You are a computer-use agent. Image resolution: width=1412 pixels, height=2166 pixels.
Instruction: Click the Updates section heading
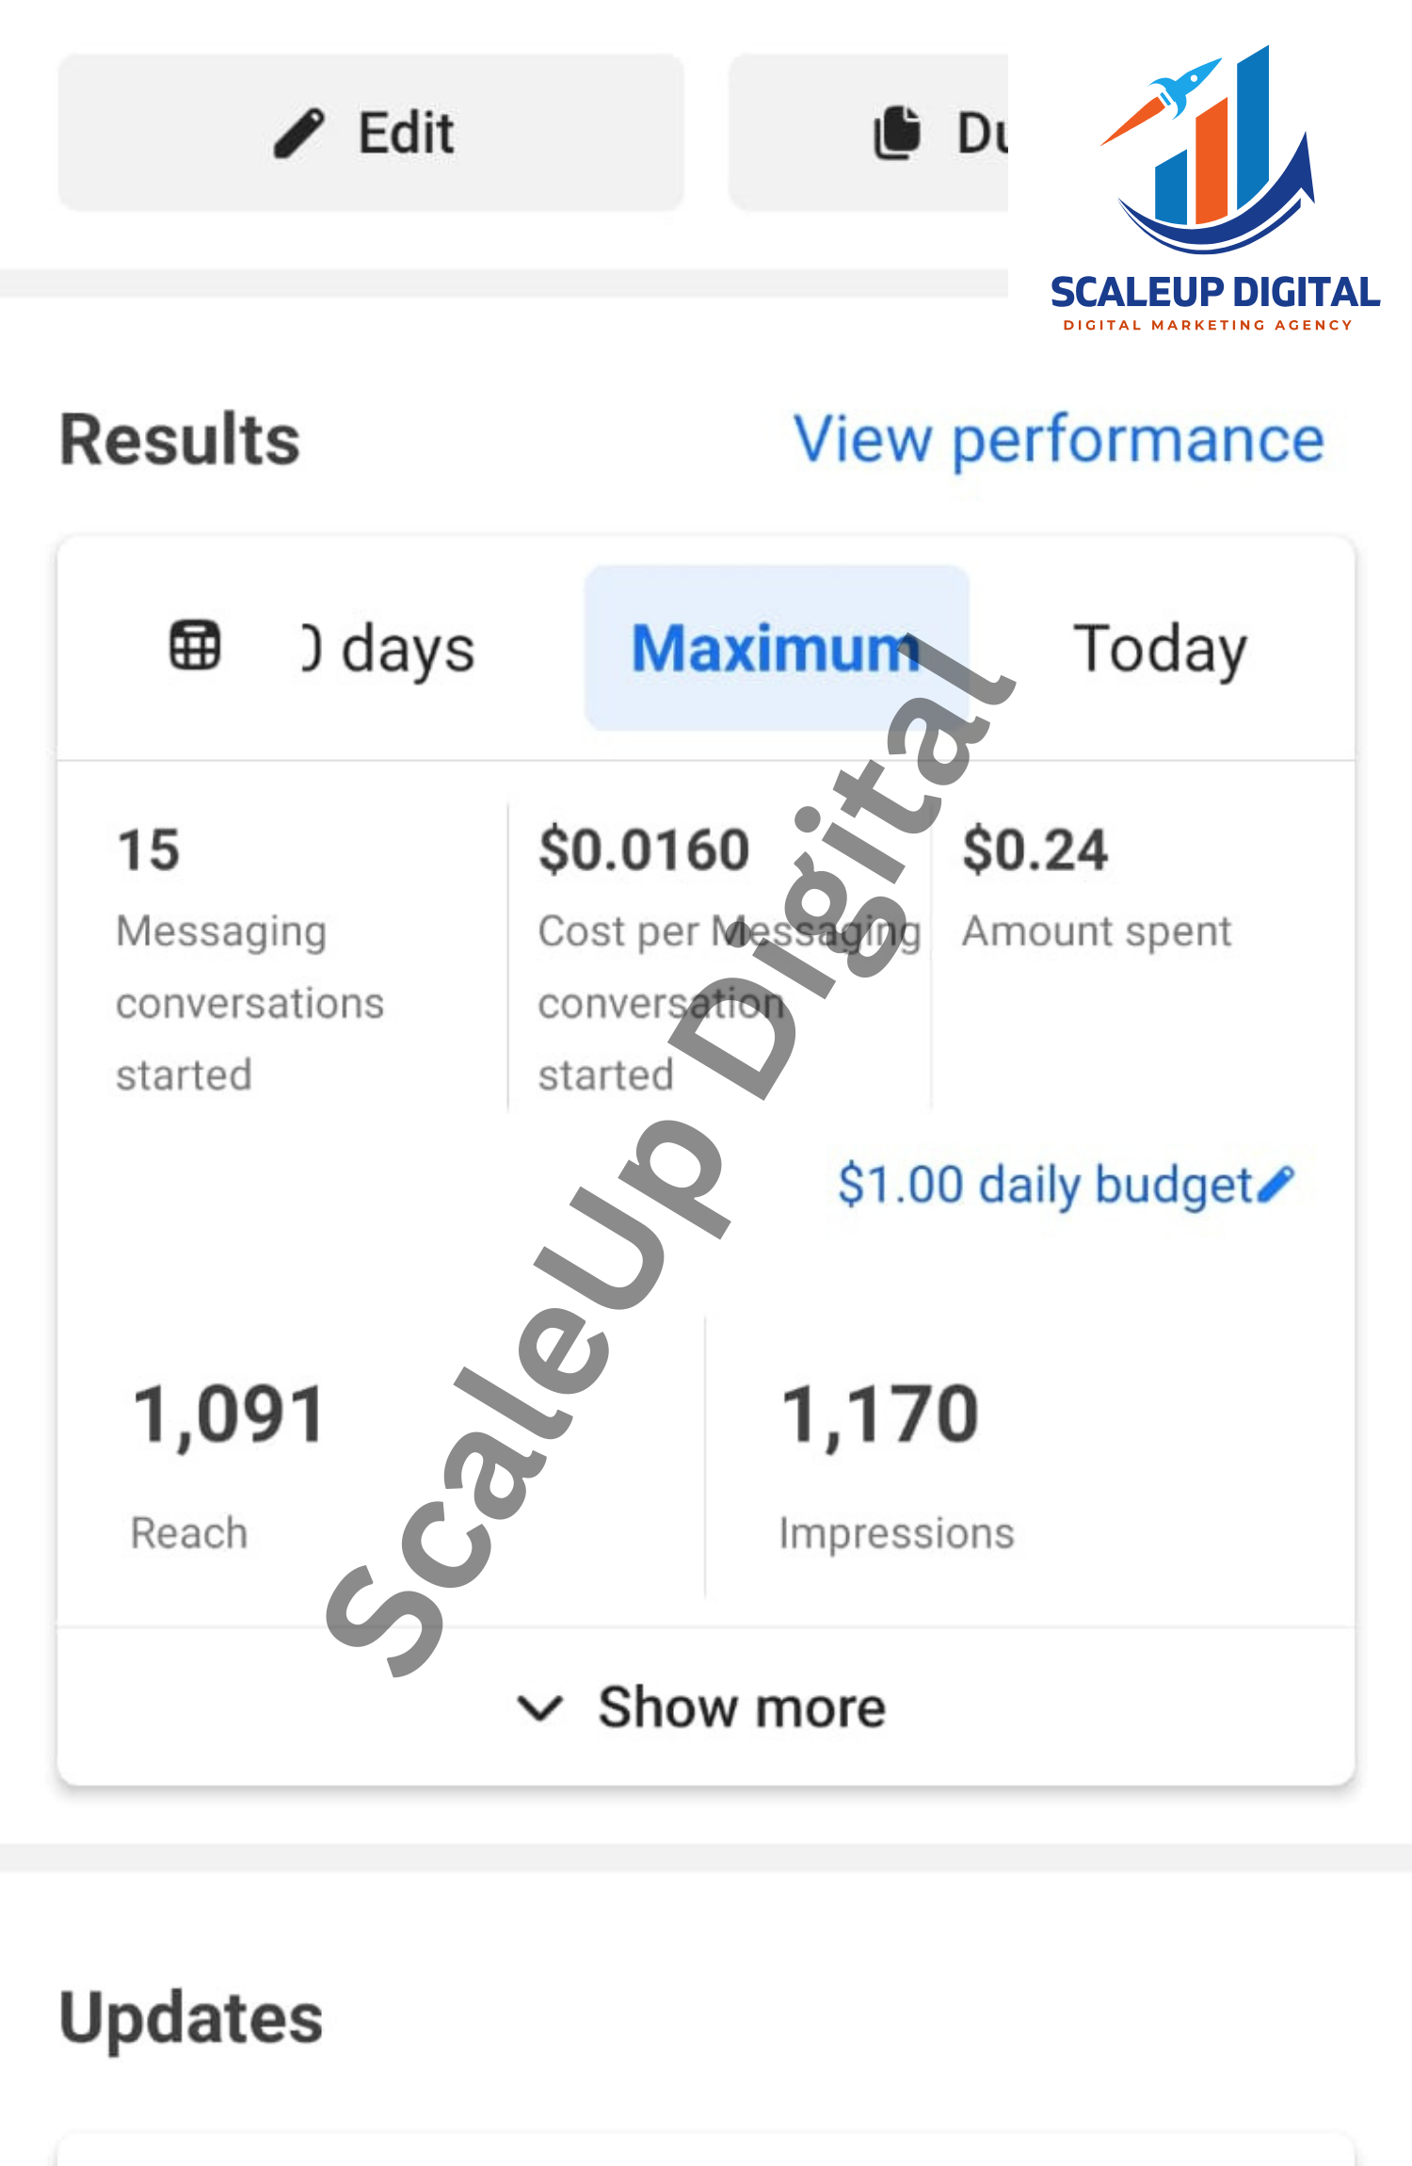[x=191, y=2017]
